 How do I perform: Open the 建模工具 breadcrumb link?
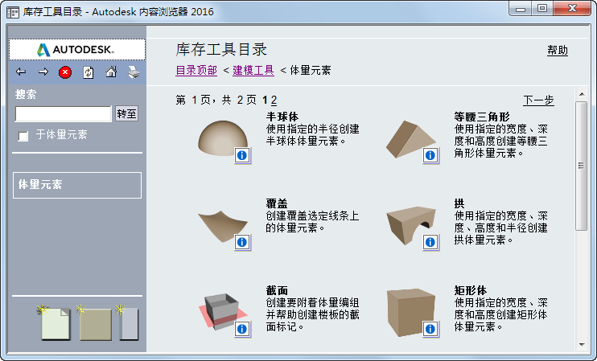tap(253, 71)
